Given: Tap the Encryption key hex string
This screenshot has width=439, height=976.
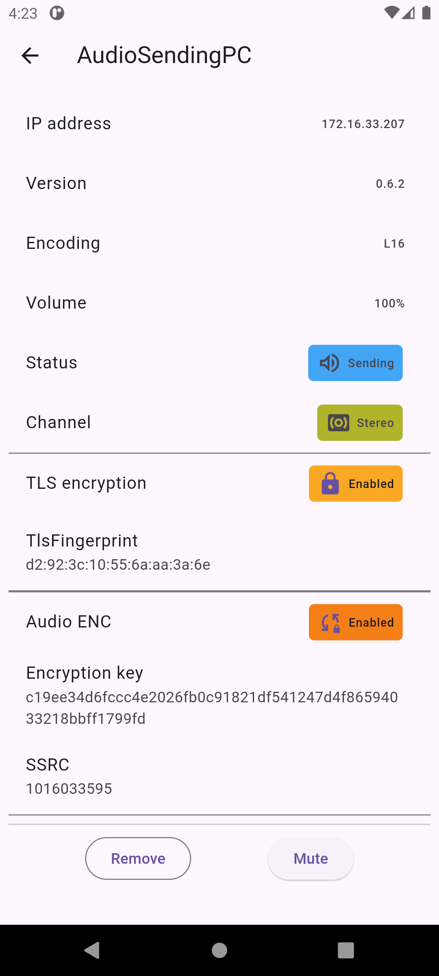Looking at the screenshot, I should pos(211,708).
